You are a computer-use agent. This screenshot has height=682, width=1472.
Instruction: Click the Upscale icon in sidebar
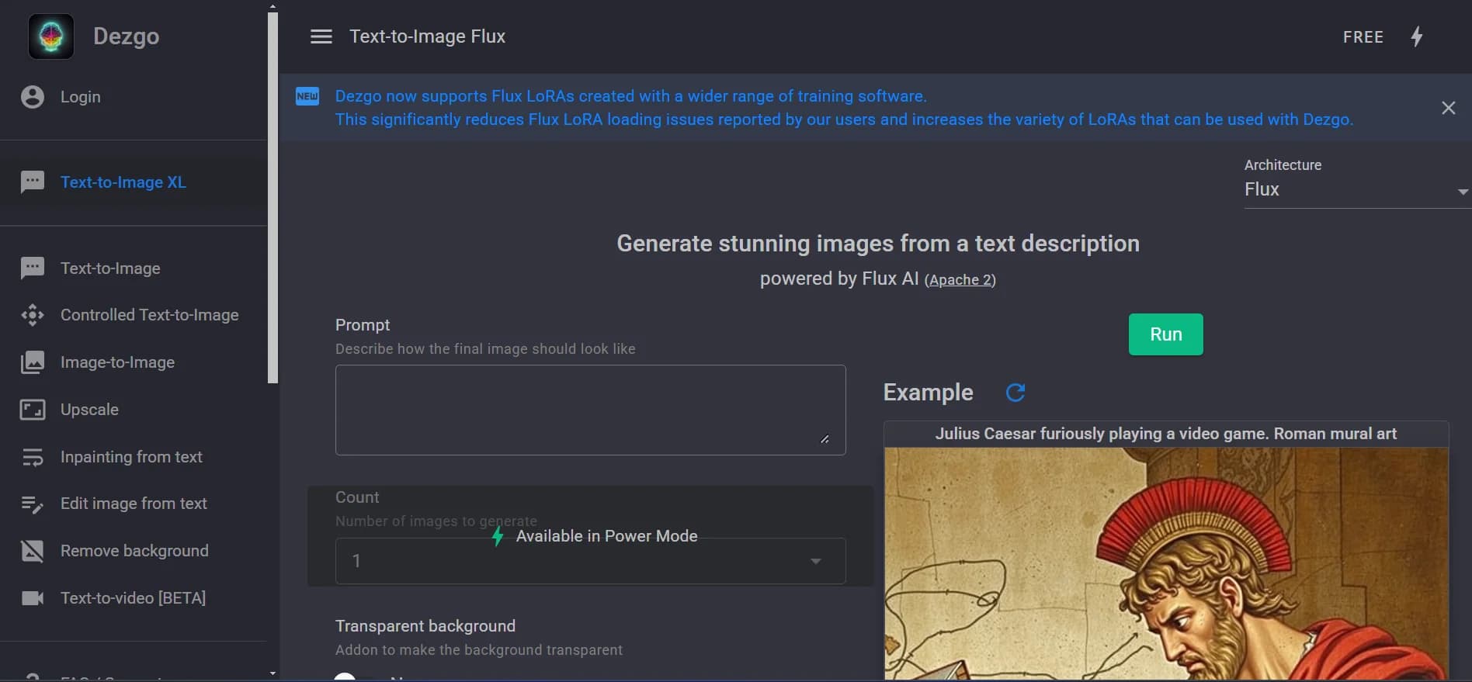point(33,410)
